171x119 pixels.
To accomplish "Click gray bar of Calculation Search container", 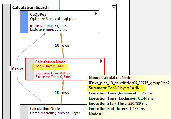I will 6,62.
